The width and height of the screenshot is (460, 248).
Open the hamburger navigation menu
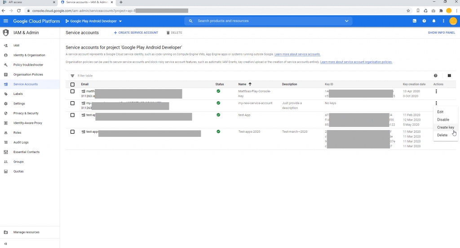coord(6,21)
